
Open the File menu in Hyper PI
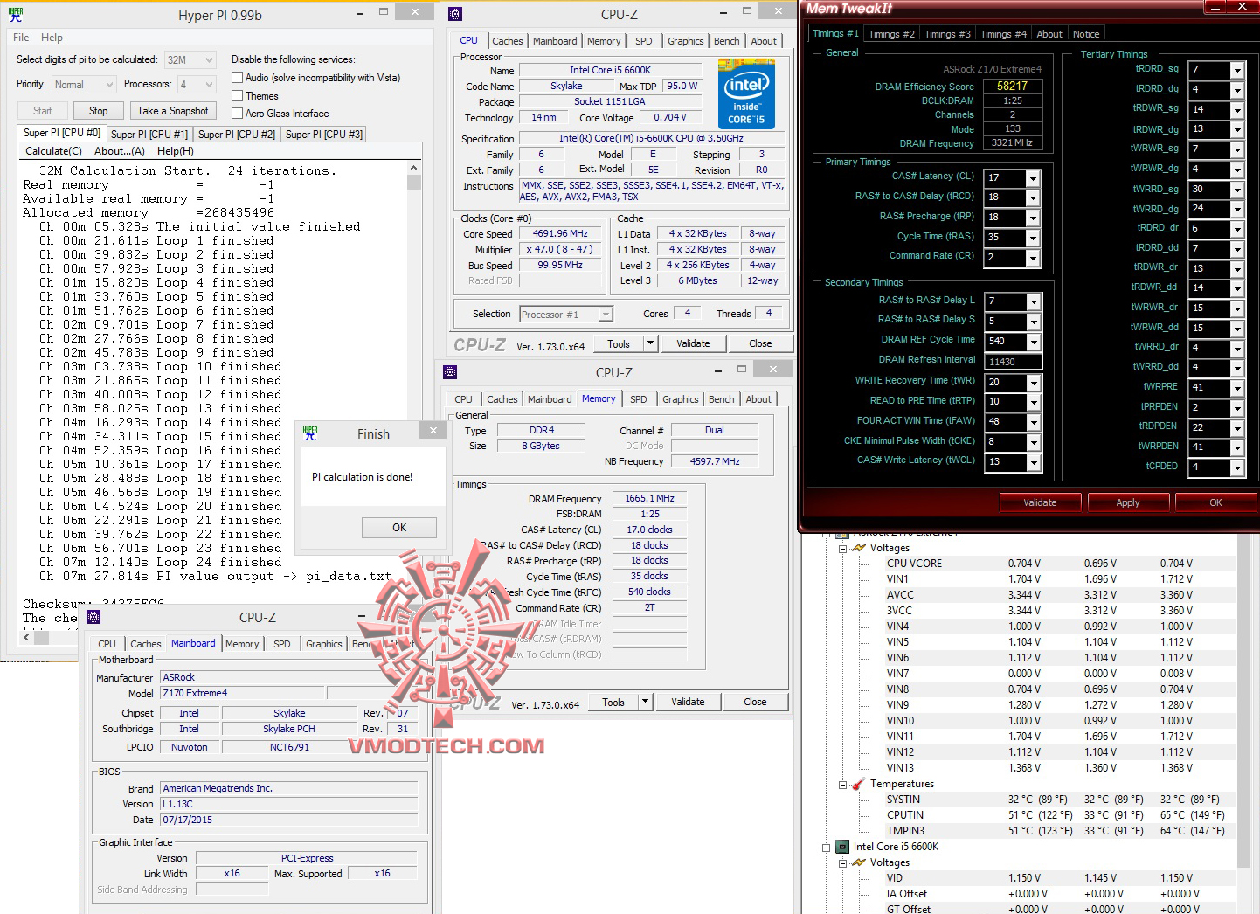pos(21,38)
